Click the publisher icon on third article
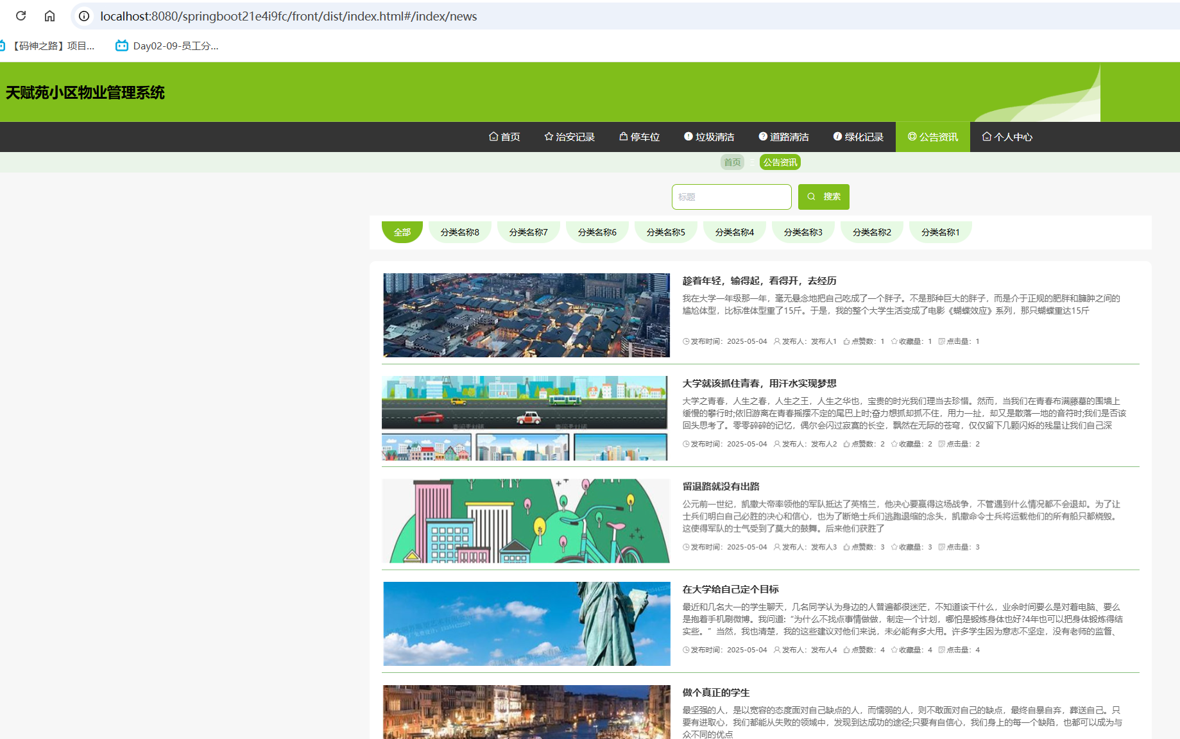The image size is (1180, 739). (777, 547)
